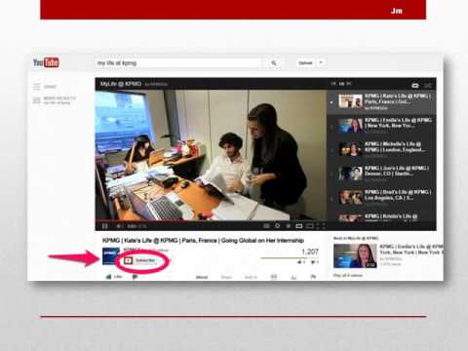Skip to the next video in the playlist
This screenshot has height=351, width=468.
(x=349, y=84)
